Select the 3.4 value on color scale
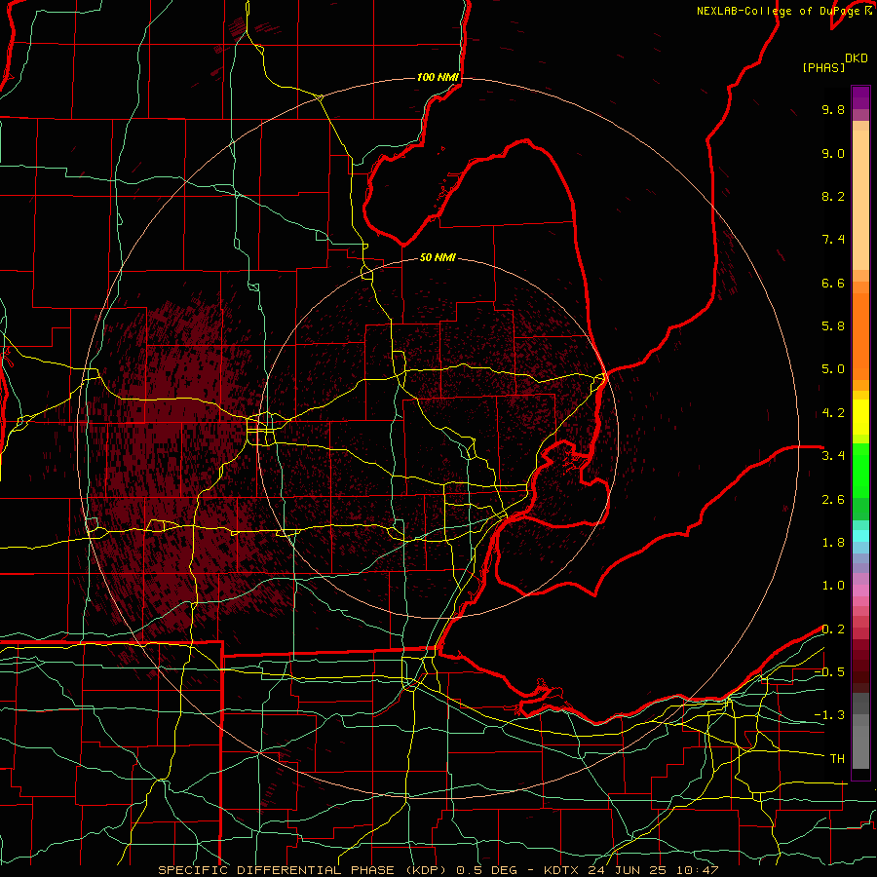This screenshot has height=877, width=877. pyautogui.click(x=833, y=456)
